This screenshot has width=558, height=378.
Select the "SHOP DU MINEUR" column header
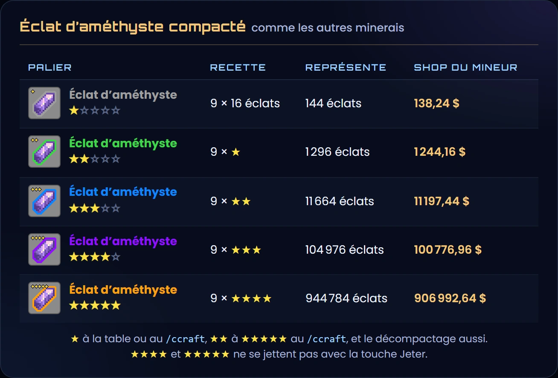click(x=466, y=67)
